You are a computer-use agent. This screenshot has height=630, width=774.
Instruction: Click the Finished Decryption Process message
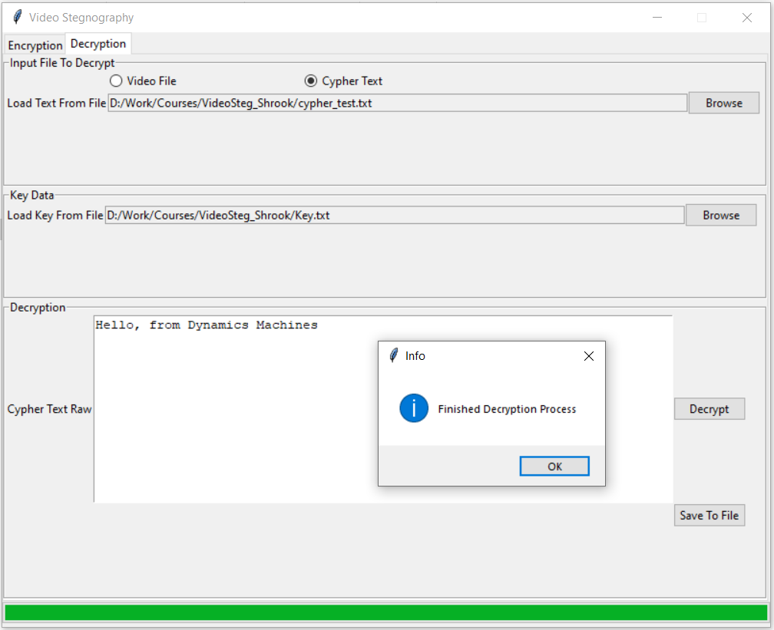(507, 409)
